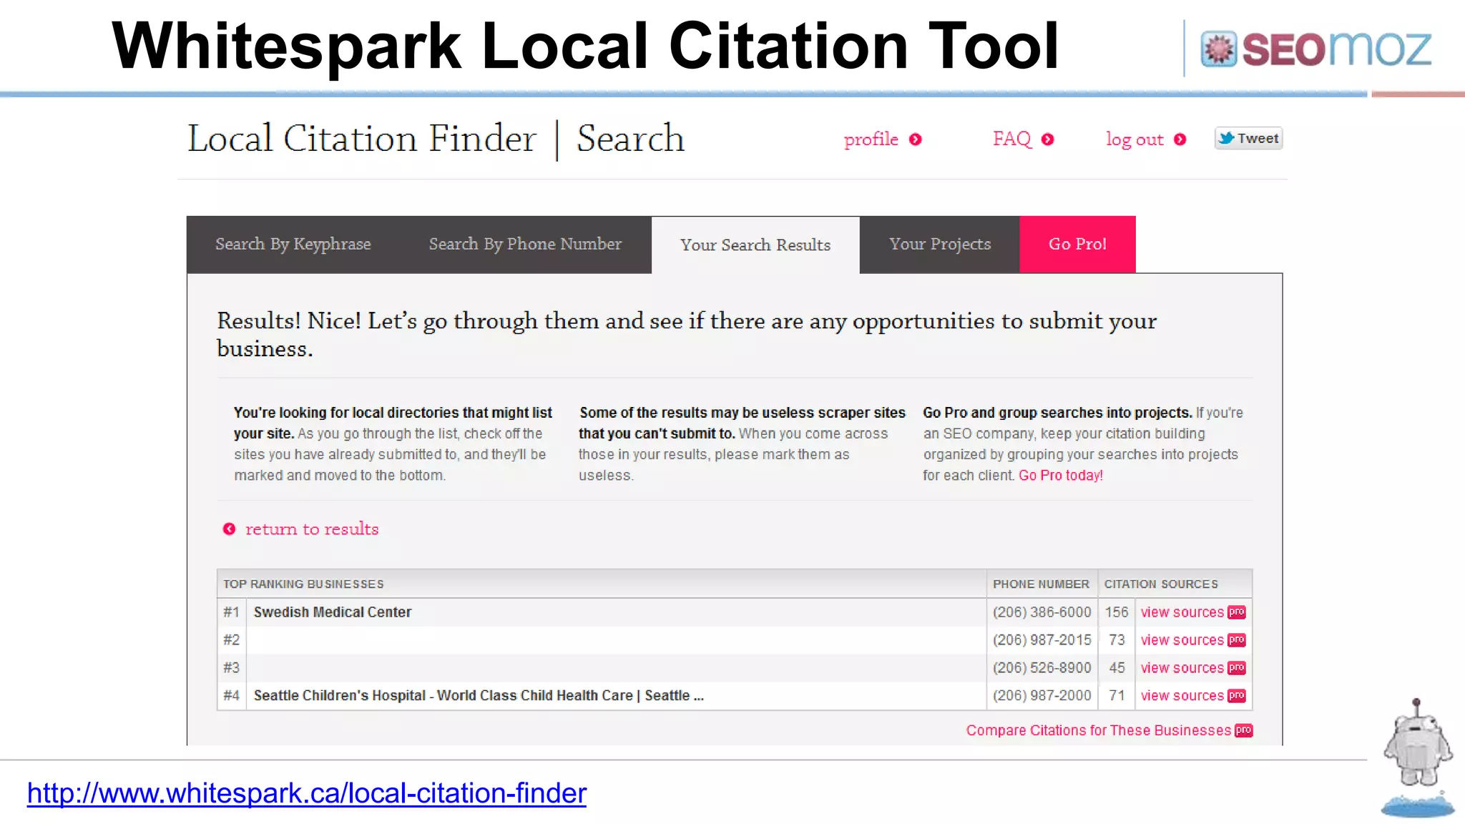The image size is (1465, 824).
Task: Open the profile link
Action: [x=871, y=139]
